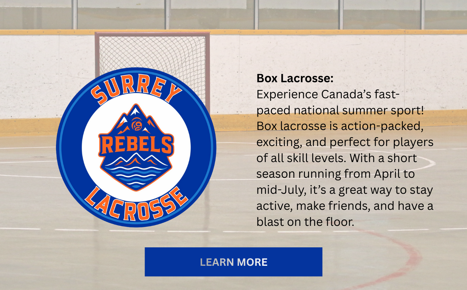This screenshot has height=290, width=467.
Task: Click the "season running from April to" line
Action: tap(335, 174)
